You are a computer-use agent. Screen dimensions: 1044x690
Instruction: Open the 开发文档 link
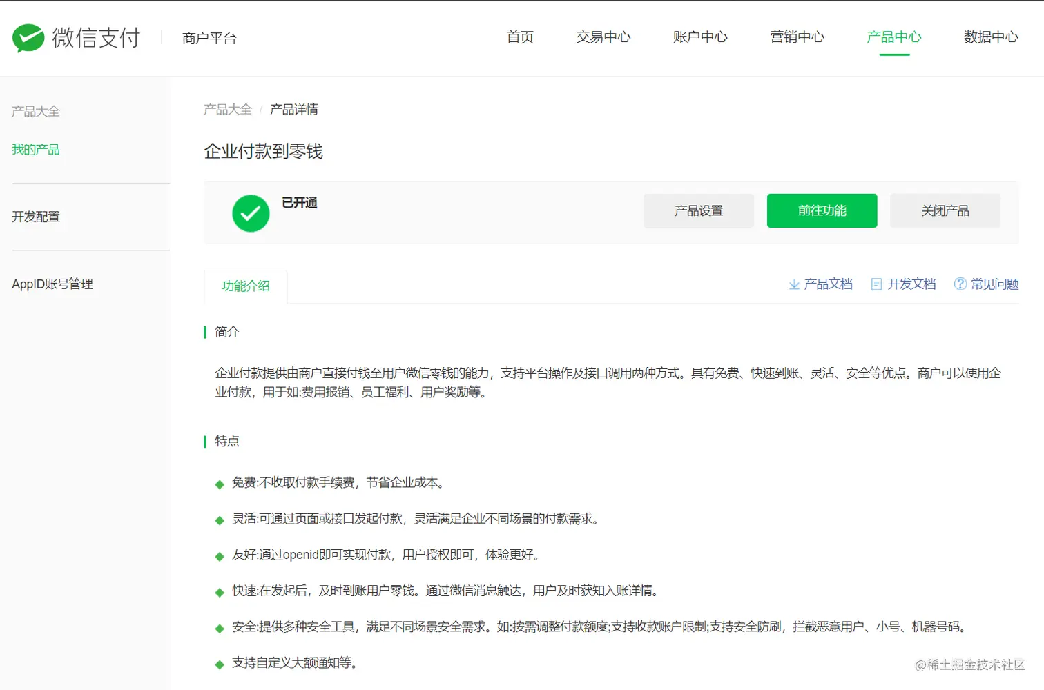(x=911, y=284)
